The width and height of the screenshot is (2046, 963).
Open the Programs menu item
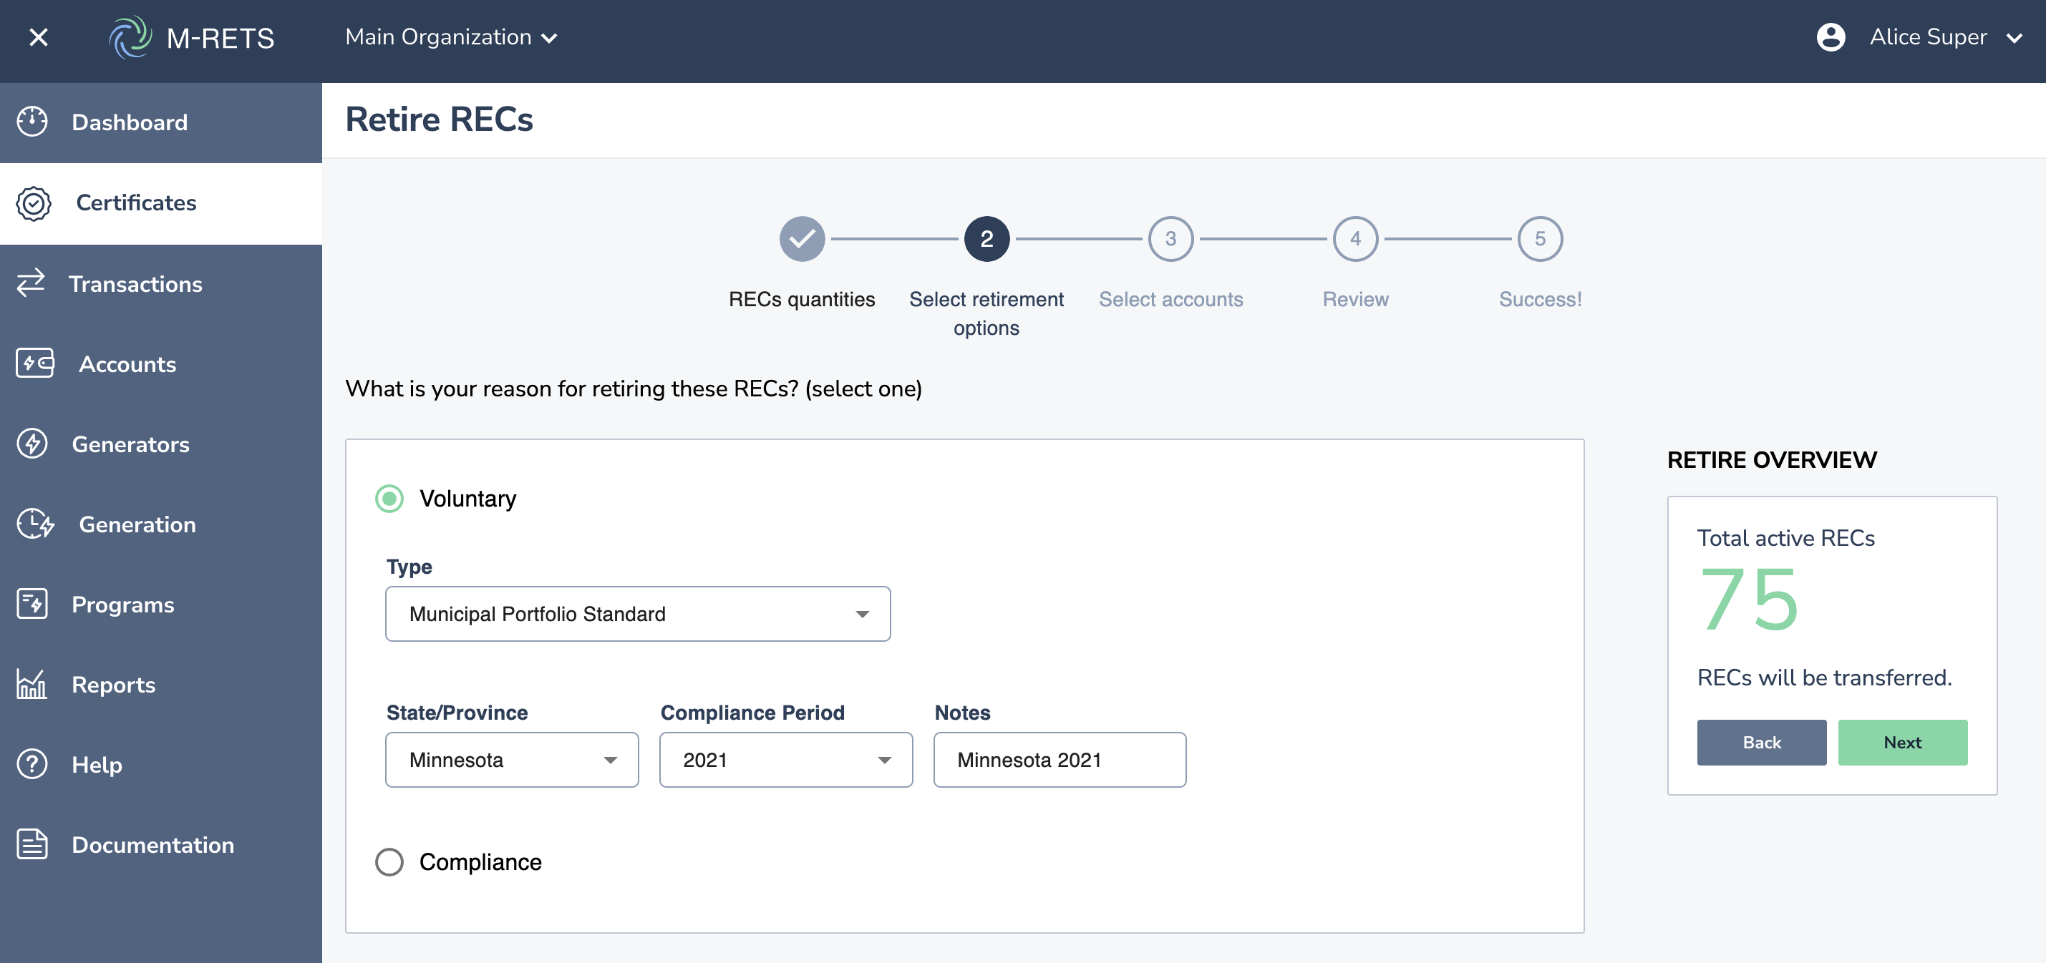coord(122,605)
